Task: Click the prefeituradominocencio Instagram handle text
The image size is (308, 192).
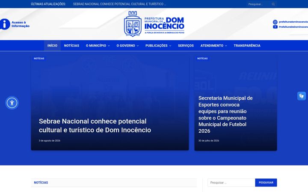Action: pos(293,22)
